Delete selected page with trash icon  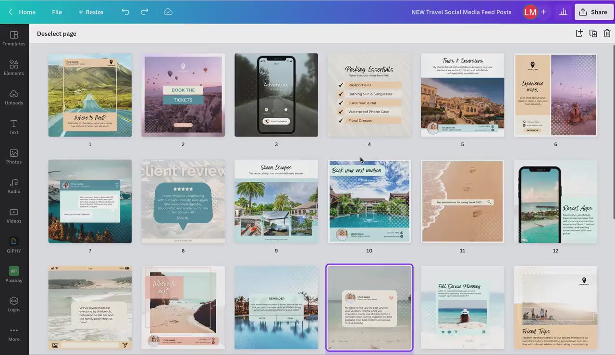(607, 33)
